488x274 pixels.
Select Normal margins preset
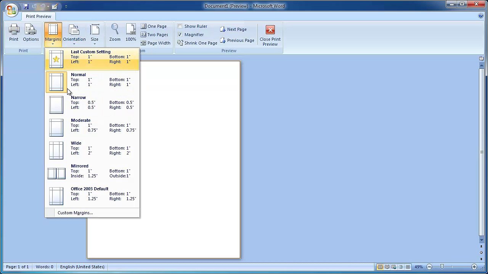[x=92, y=82]
